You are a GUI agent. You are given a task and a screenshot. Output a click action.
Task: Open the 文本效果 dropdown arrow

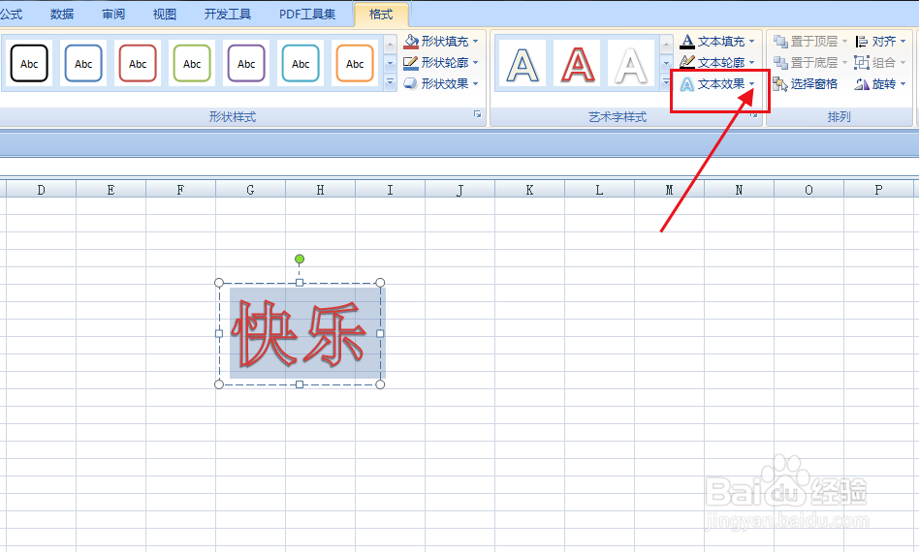coord(752,84)
